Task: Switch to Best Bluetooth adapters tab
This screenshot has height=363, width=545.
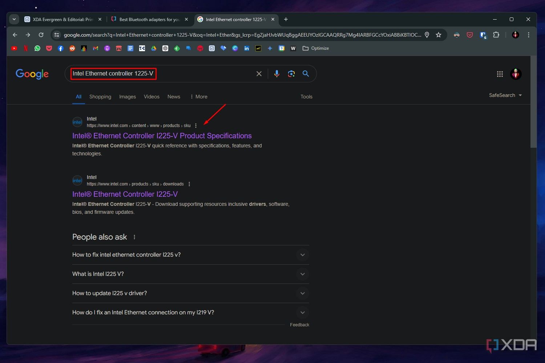Action: coord(149,19)
